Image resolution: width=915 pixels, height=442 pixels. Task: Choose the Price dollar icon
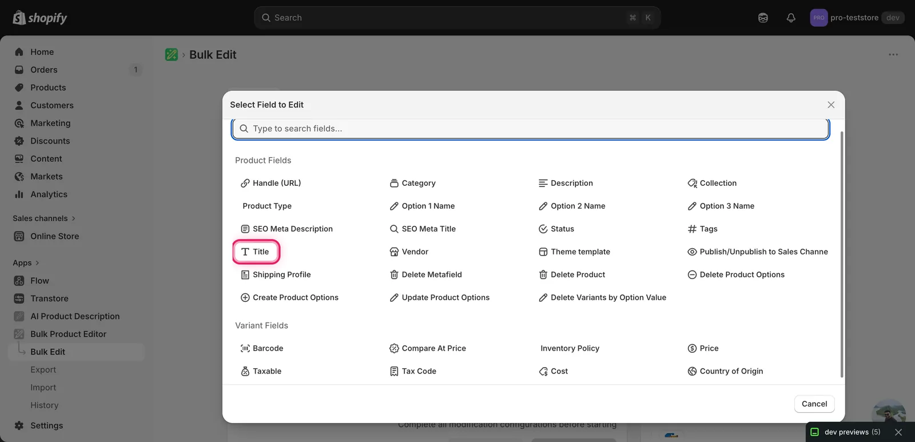tap(692, 348)
